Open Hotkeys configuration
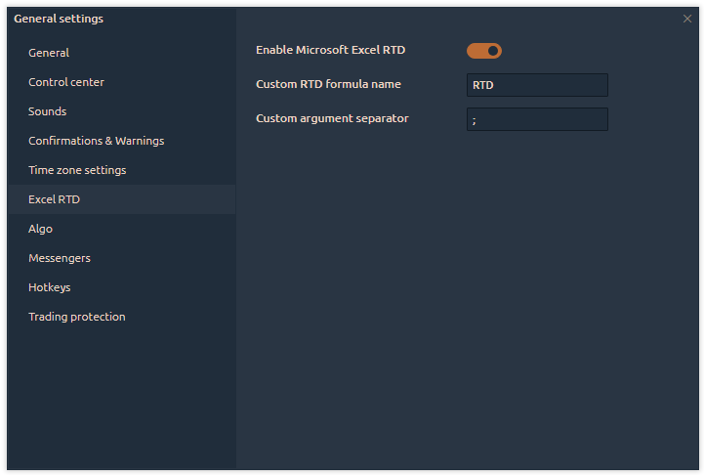This screenshot has width=704, height=475. pos(49,287)
